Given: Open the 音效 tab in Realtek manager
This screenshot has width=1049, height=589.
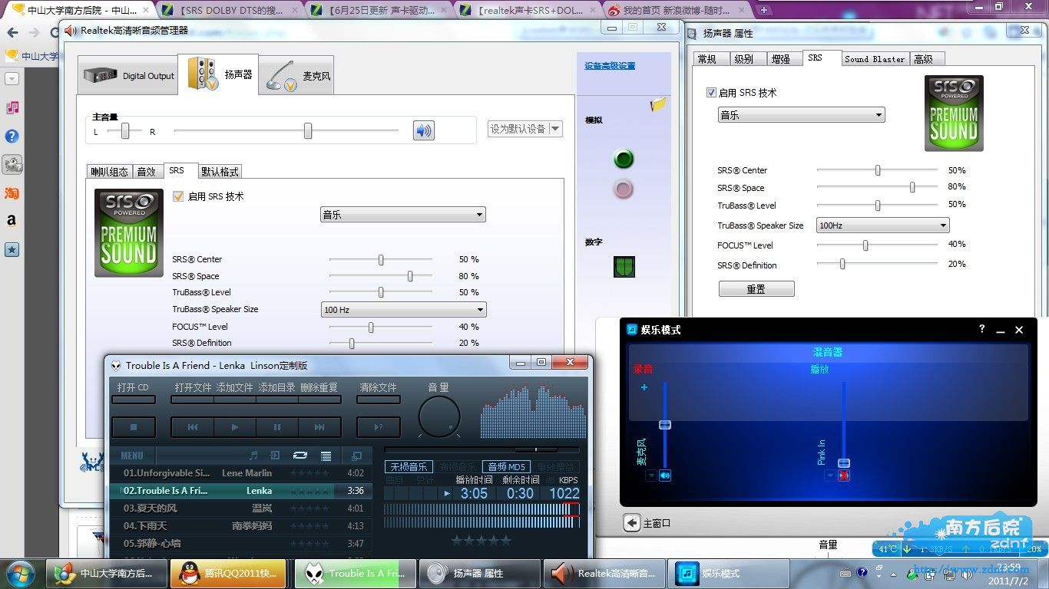Looking at the screenshot, I should tap(146, 172).
